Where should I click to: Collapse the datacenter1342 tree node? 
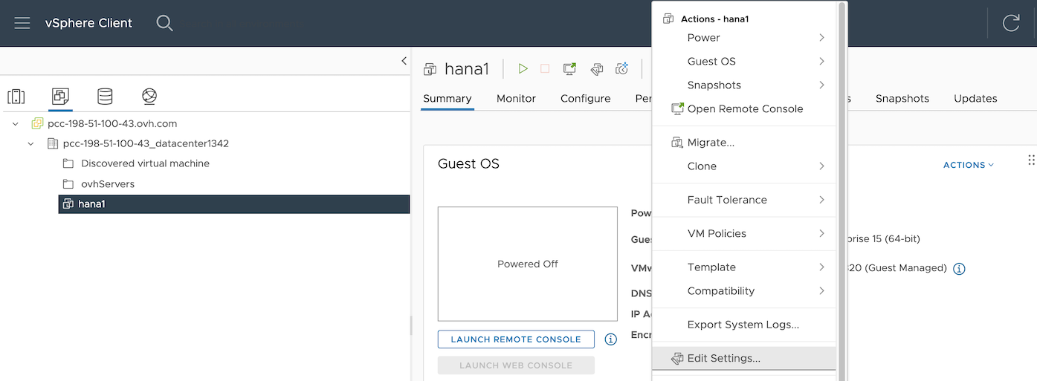(31, 143)
